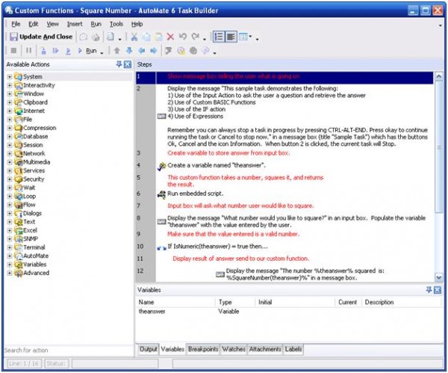Toggle the numbered step list view button

click(219, 37)
